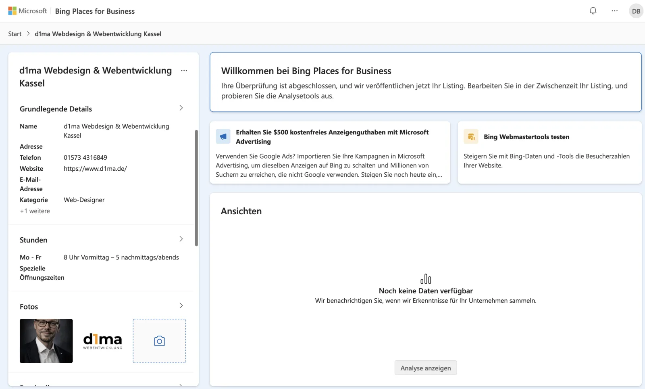Click 'Willkommen bei Bing Places for Business' heading
This screenshot has height=389, width=645.
(x=306, y=71)
